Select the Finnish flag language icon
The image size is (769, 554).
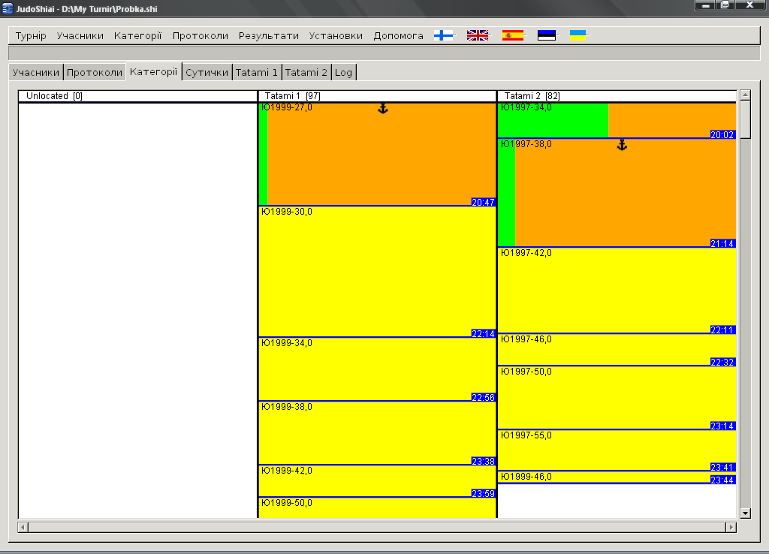pos(444,35)
